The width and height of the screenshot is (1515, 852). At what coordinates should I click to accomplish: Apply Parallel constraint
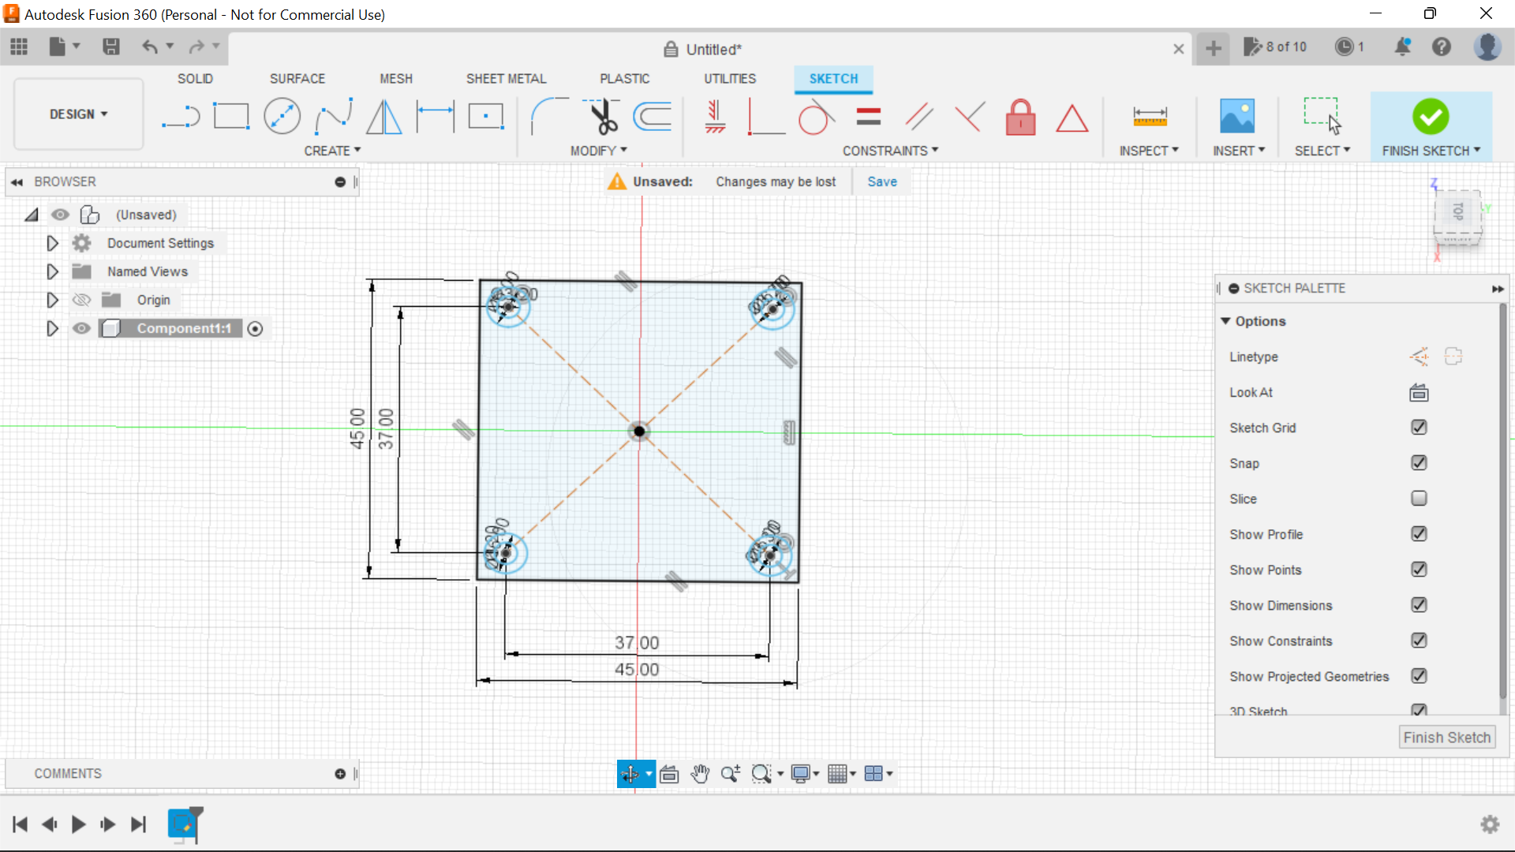click(919, 117)
